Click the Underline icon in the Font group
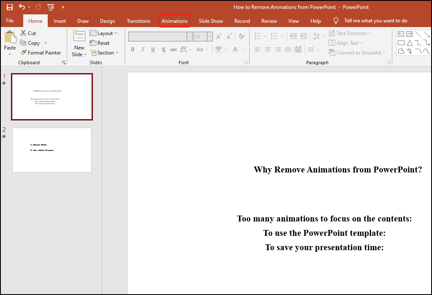Viewport: 432px width, 295px height. pyautogui.click(x=153, y=49)
